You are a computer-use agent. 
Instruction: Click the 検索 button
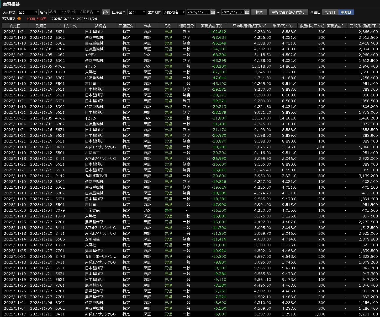pyautogui.click(x=259, y=12)
